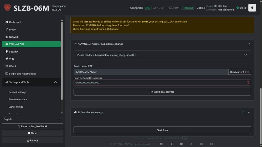The width and height of the screenshot is (262, 147).
Task: Open the Facebook icon in footer
Action: coord(171,144)
